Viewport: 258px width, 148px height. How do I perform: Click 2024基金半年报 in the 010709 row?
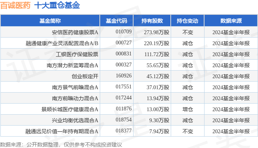pos(231,32)
